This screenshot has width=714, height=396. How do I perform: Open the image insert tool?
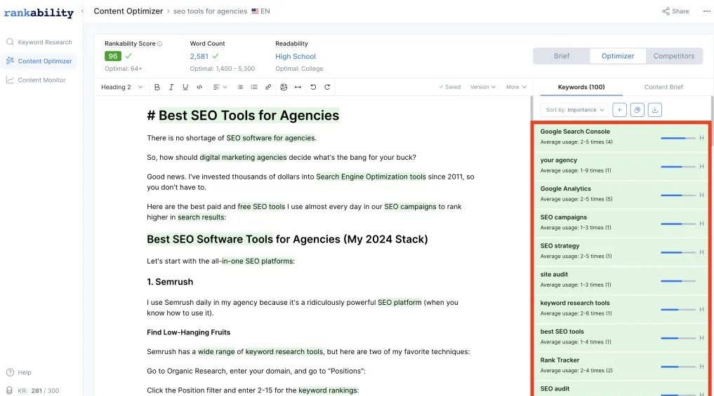click(284, 87)
